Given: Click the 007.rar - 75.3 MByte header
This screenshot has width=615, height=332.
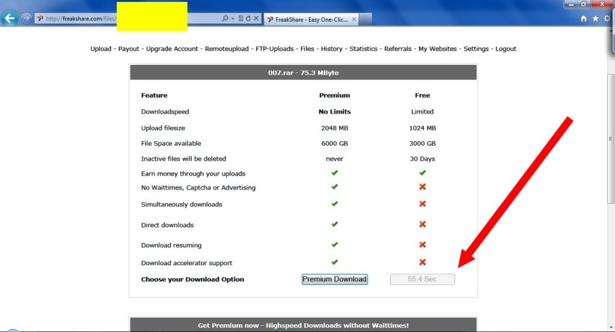Looking at the screenshot, I should tap(303, 73).
